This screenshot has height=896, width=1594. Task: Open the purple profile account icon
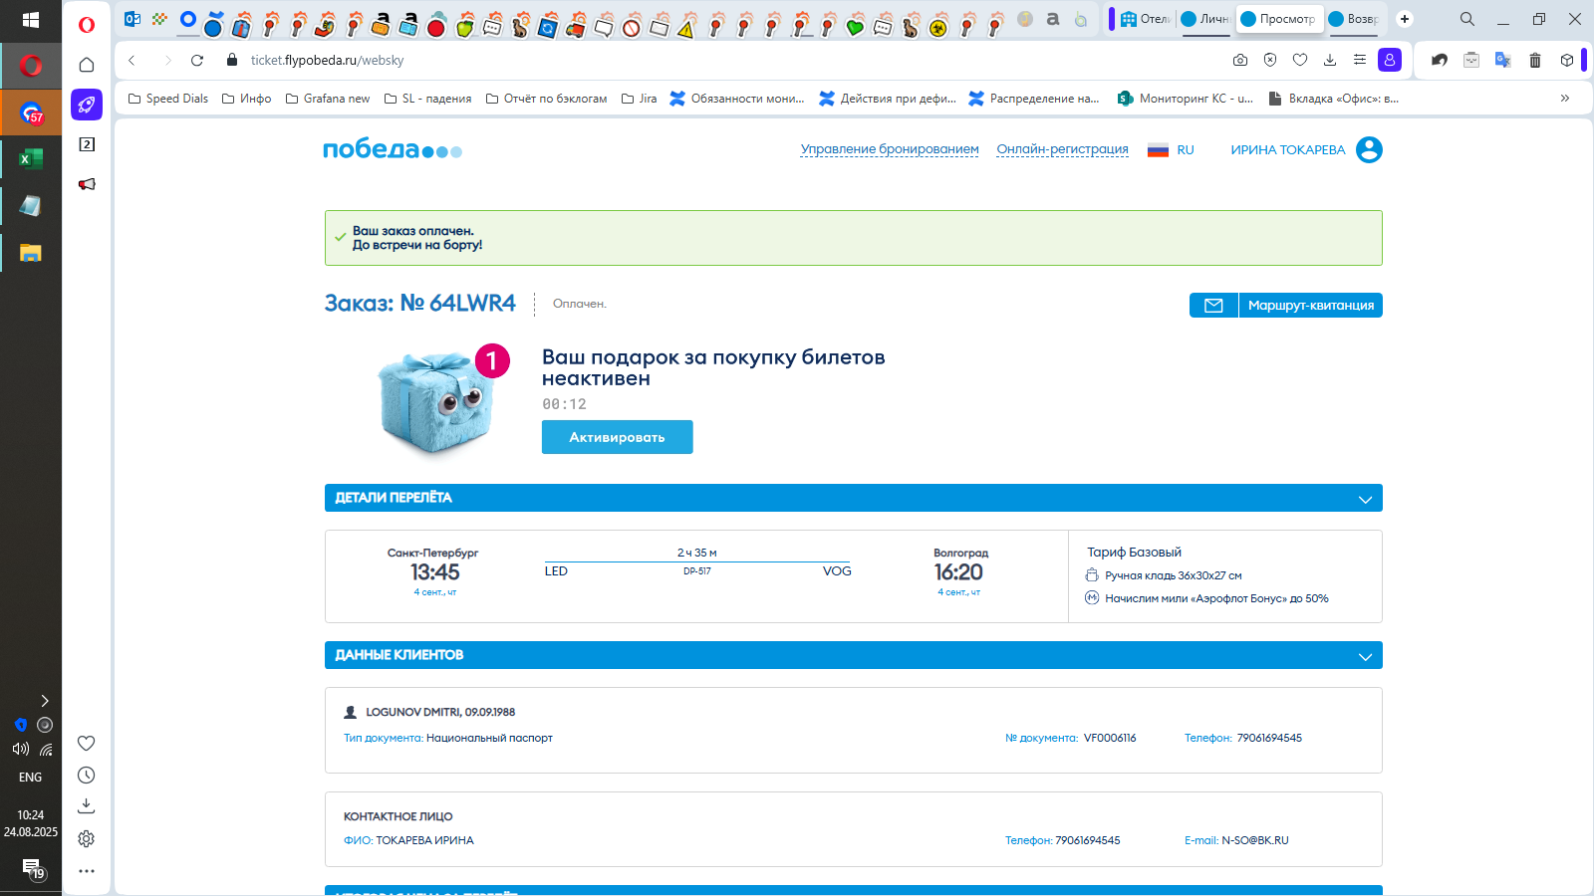1390,61
